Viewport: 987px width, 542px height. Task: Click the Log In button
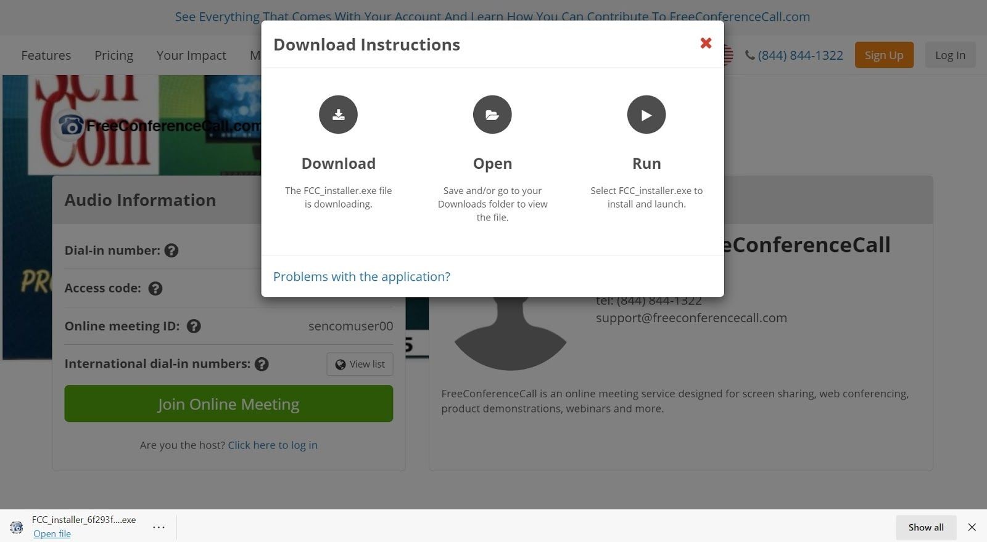point(950,55)
